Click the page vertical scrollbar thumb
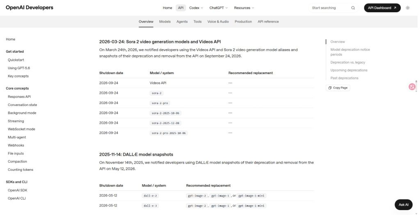 pos(416,86)
